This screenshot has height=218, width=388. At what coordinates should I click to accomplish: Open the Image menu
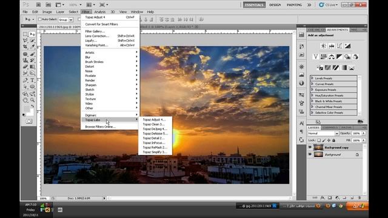click(47, 12)
